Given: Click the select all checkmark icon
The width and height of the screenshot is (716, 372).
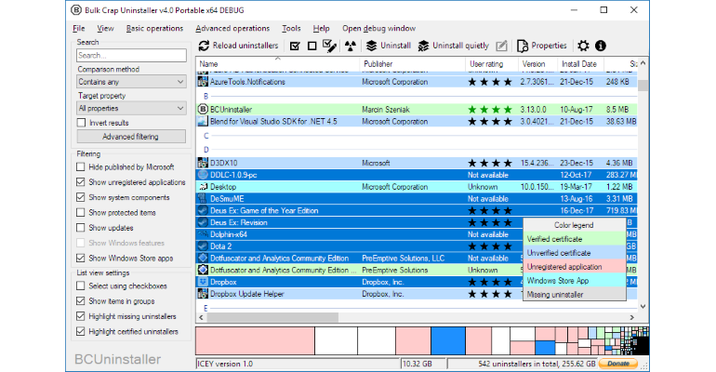Looking at the screenshot, I should 295,46.
